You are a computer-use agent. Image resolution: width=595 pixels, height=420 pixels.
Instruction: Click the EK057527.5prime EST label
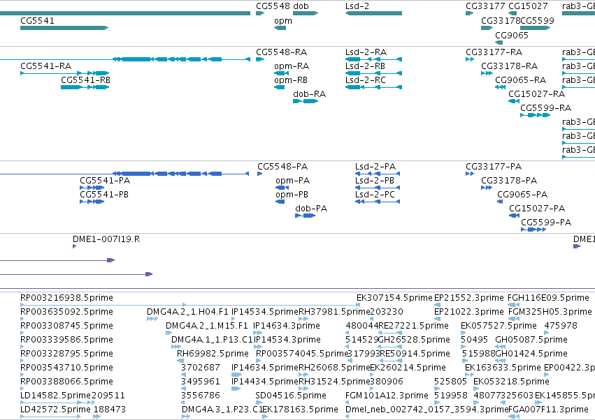(499, 326)
